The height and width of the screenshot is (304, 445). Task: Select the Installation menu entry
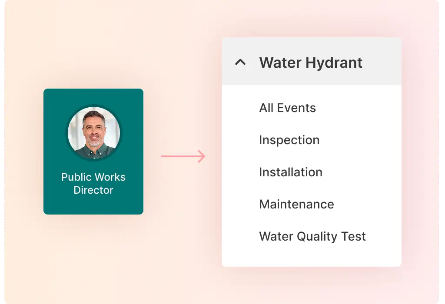coord(290,172)
